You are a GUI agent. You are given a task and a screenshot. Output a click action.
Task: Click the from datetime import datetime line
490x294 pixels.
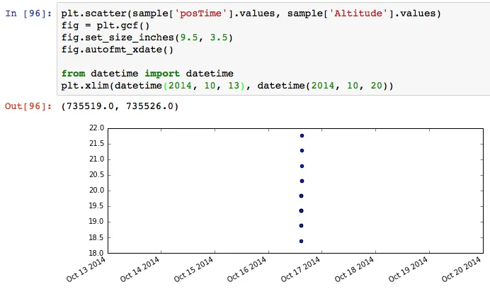[x=147, y=74]
